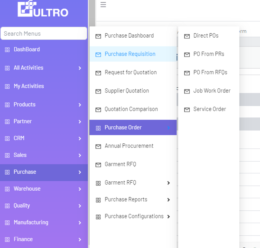Expand the All Activities chevron
The height and width of the screenshot is (248, 260).
[x=80, y=68]
